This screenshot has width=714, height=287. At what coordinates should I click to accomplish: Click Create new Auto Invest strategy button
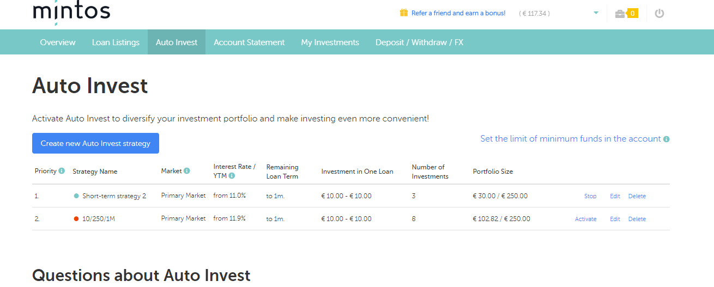pos(95,143)
